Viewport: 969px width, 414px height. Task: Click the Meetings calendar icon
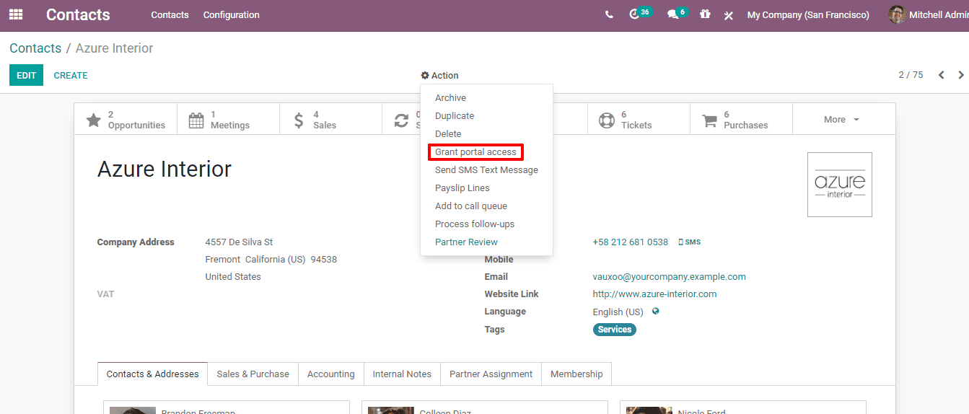196,120
